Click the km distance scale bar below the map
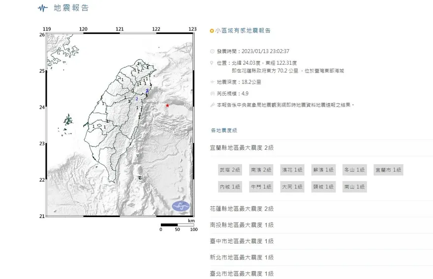The image size is (433, 279). point(179,225)
